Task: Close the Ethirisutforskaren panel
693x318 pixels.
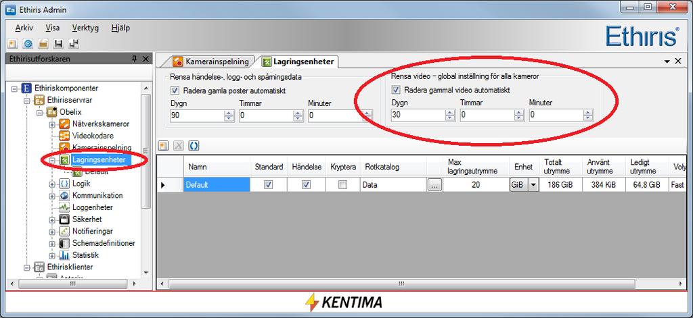Action: [x=146, y=59]
